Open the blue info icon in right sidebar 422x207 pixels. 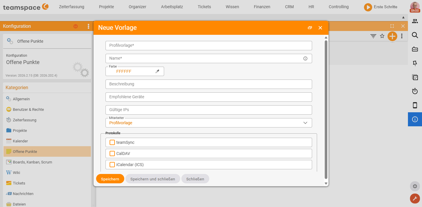pyautogui.click(x=415, y=119)
